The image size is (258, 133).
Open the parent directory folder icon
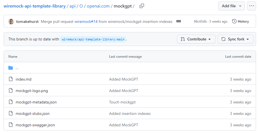11,68
